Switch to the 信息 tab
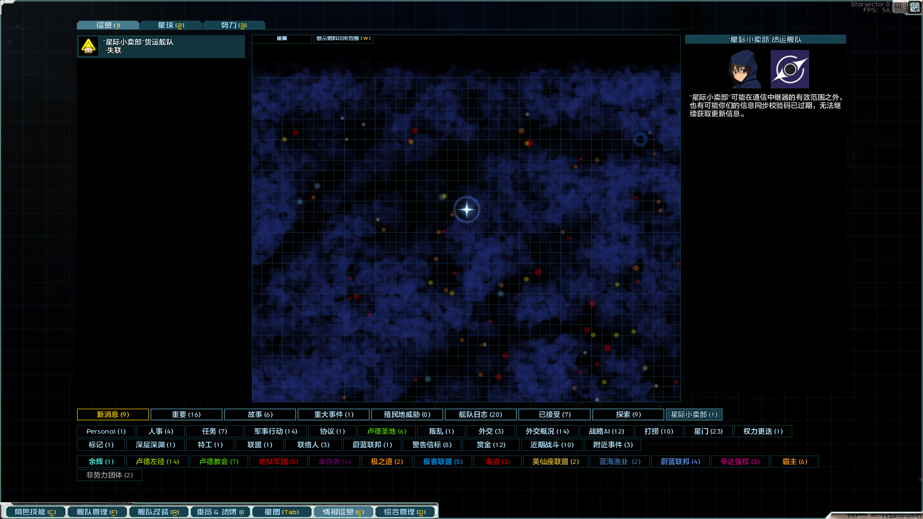Viewport: 923px width, 519px height. tap(108, 25)
